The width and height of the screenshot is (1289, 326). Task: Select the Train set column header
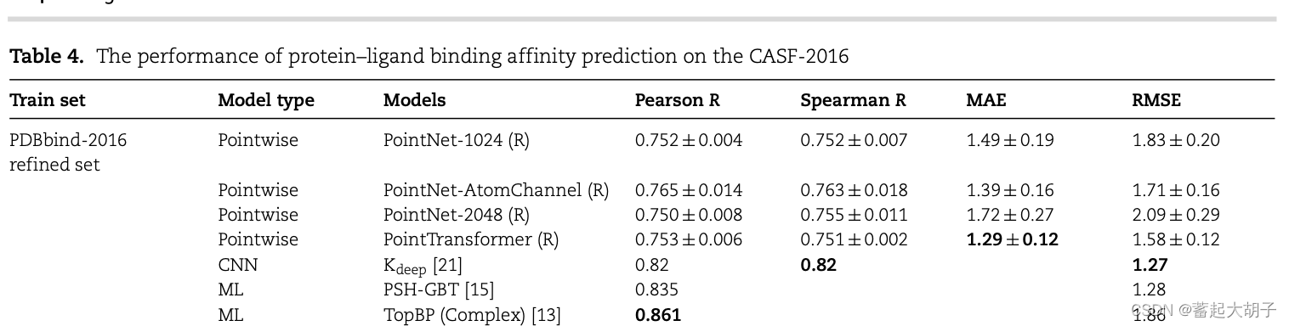[48, 100]
